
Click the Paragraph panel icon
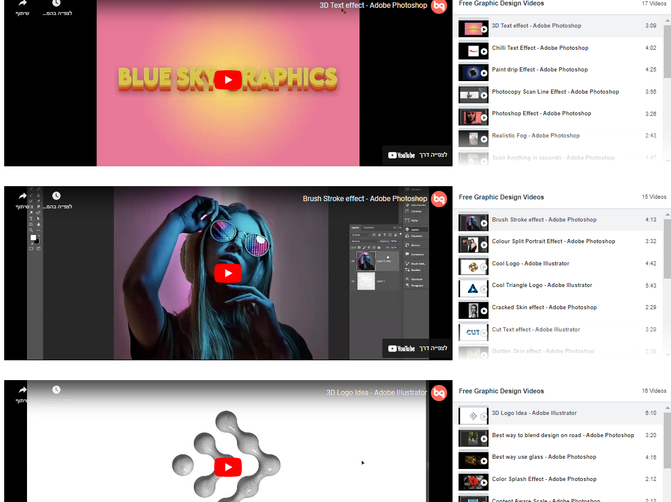(x=407, y=285)
